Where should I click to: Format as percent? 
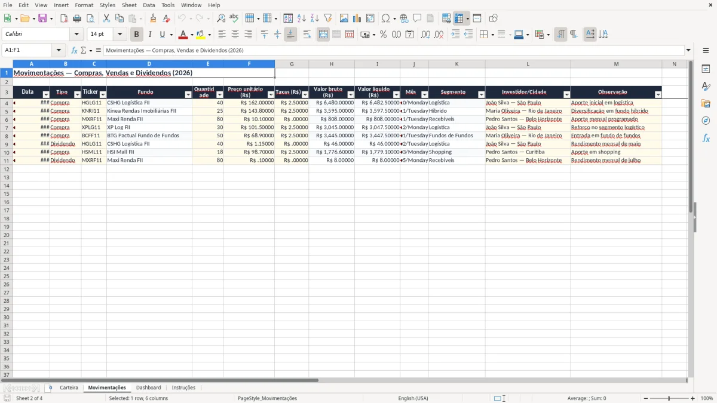pyautogui.click(x=384, y=35)
